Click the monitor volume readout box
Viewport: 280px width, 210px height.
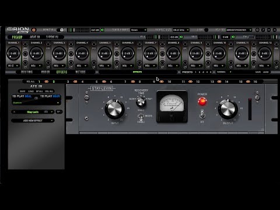(x=95, y=30)
